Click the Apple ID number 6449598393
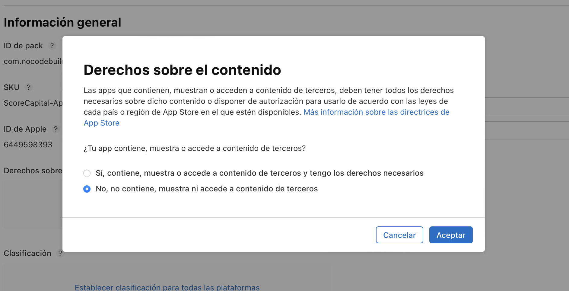569x291 pixels. [28, 145]
